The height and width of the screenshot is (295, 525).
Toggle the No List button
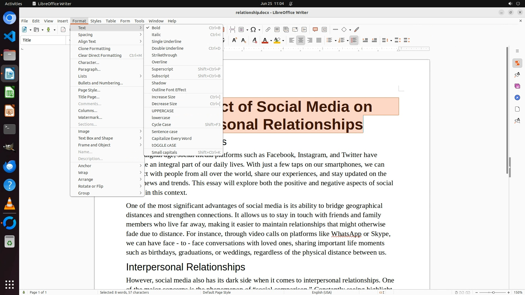pos(354,40)
